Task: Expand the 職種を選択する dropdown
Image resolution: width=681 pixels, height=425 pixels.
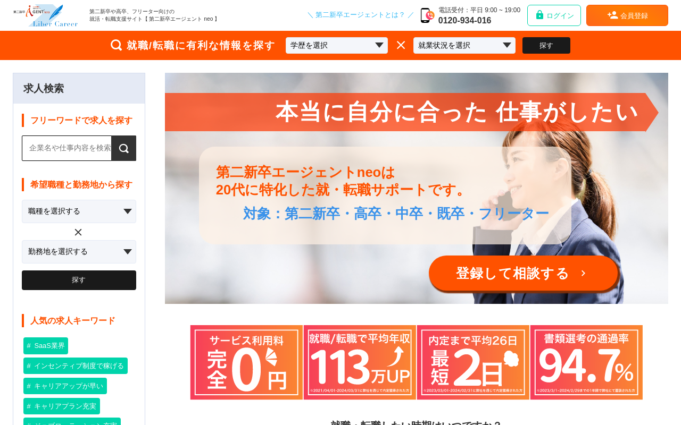Action: click(79, 211)
